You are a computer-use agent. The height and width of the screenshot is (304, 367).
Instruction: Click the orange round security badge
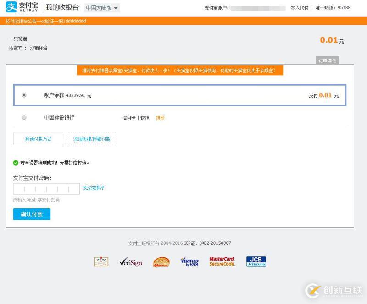[x=161, y=262]
